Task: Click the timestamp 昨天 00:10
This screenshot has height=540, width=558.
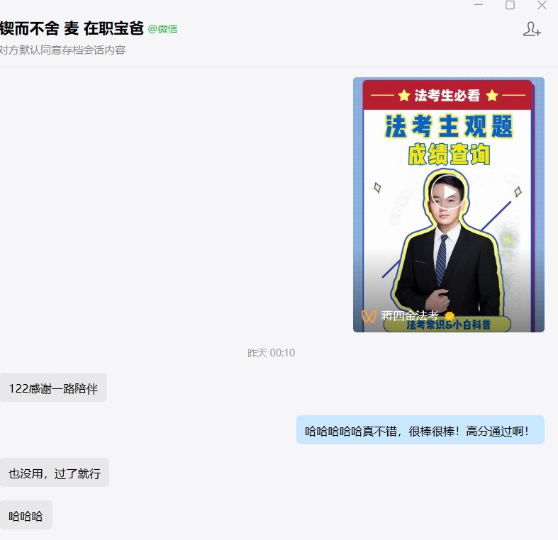Action: click(x=271, y=353)
